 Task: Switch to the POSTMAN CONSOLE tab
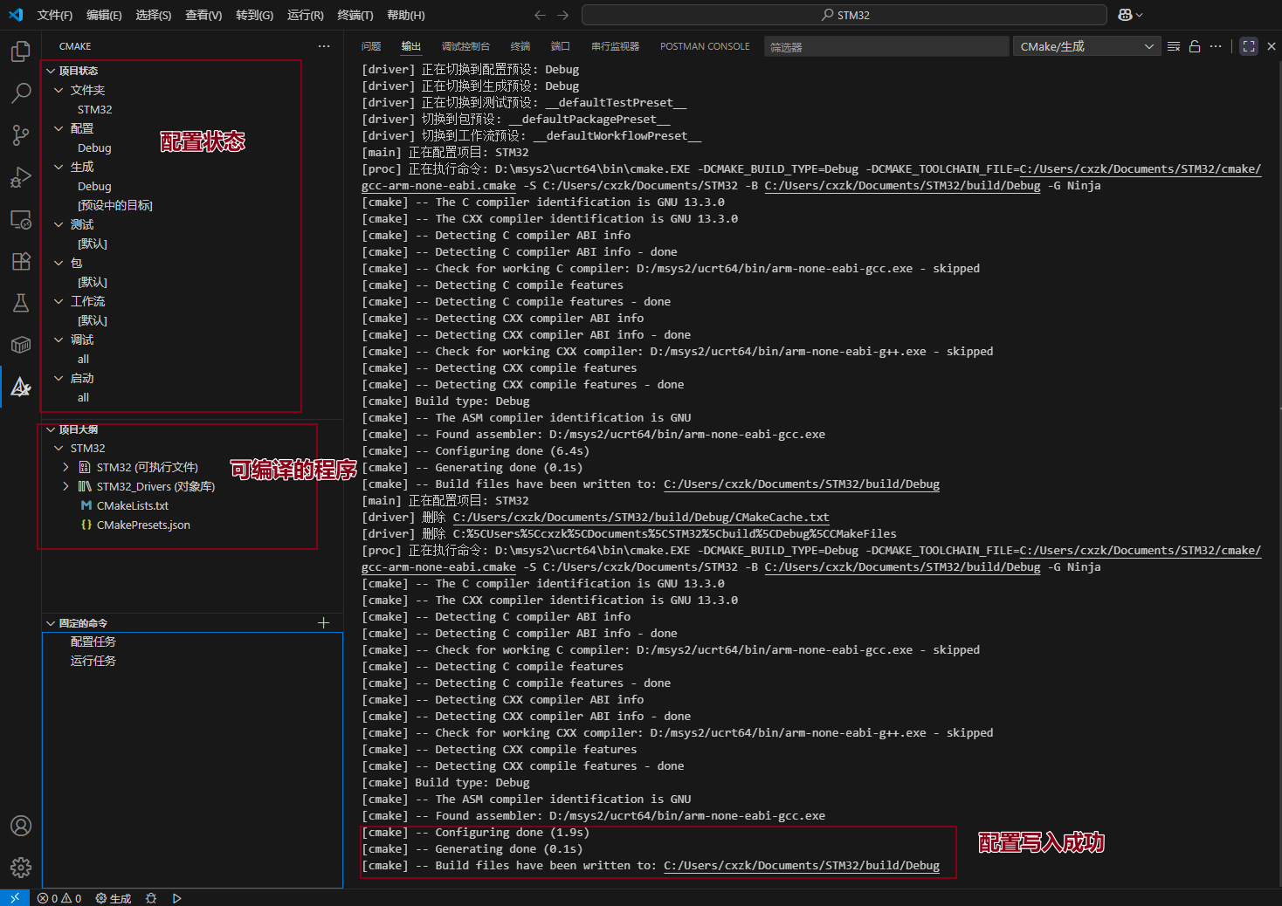(705, 46)
